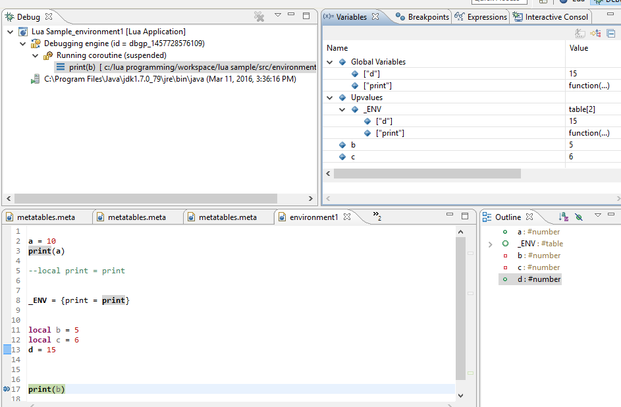Collapse the Running coroutine node
Image resolution: width=621 pixels, height=407 pixels.
tap(36, 55)
